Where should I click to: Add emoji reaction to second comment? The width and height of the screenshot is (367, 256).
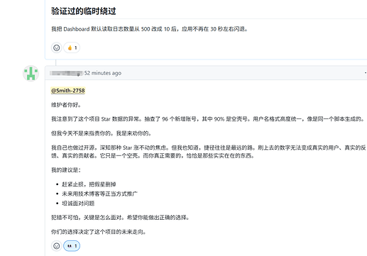[57, 246]
